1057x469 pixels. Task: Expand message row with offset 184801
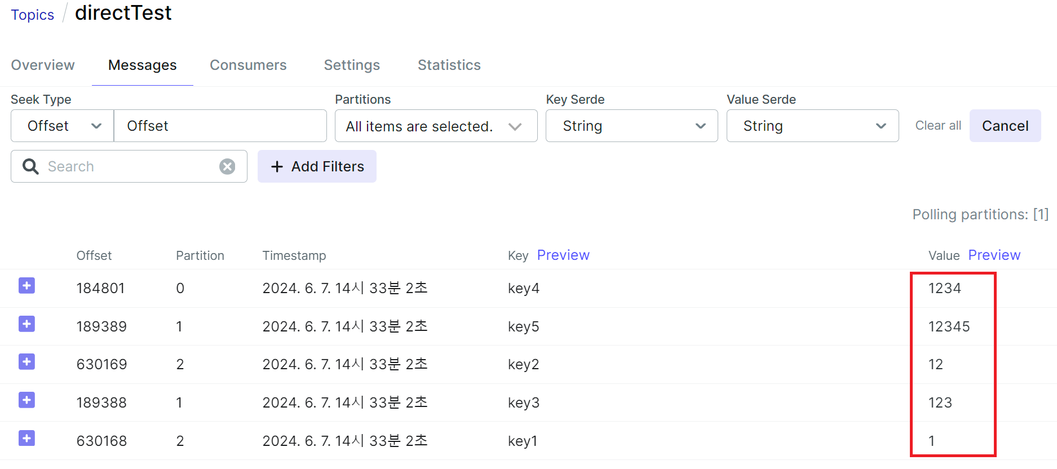[x=26, y=286]
